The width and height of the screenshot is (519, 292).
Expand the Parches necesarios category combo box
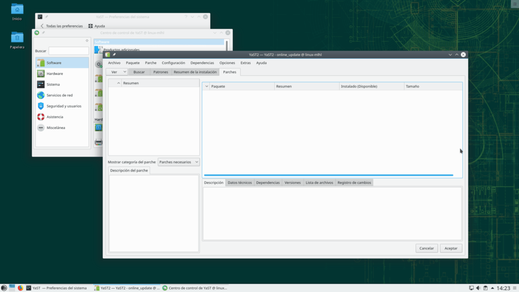coord(179,162)
